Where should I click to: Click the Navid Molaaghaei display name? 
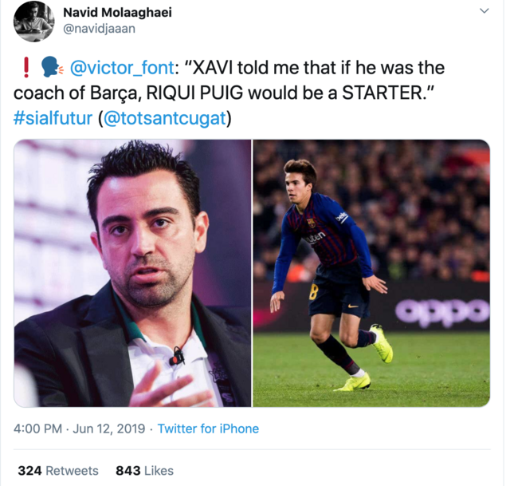click(117, 13)
